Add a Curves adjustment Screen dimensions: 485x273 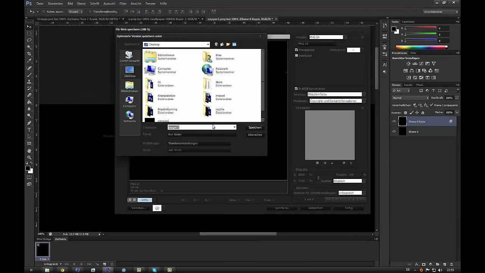pyautogui.click(x=421, y=64)
